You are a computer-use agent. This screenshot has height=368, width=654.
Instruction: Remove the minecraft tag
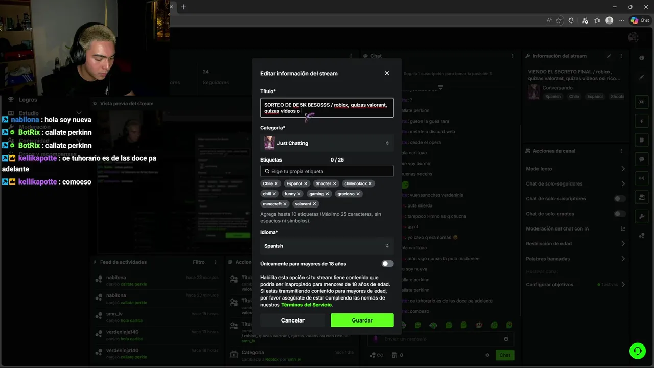pos(285,204)
